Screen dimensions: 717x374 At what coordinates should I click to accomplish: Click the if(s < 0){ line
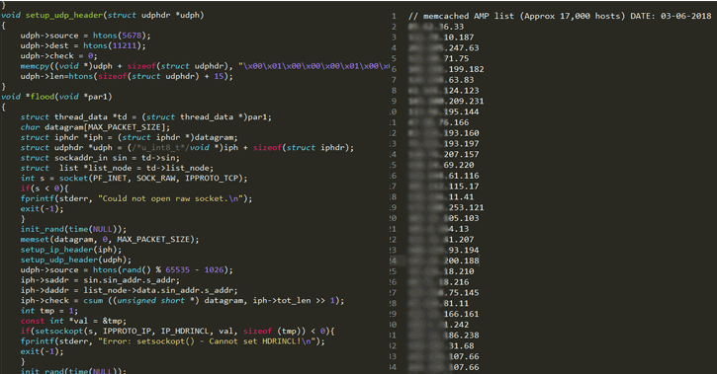point(45,187)
